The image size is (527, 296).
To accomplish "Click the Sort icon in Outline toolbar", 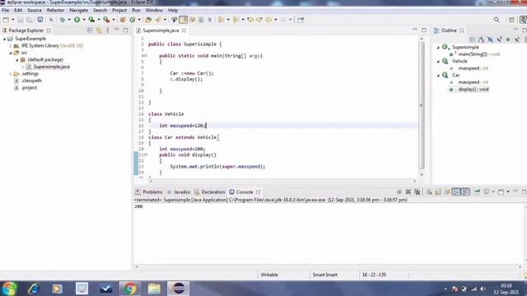I will 481,39.
